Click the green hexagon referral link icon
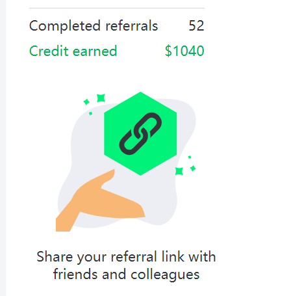Image resolution: width=302 pixels, height=296 pixels. pyautogui.click(x=140, y=133)
